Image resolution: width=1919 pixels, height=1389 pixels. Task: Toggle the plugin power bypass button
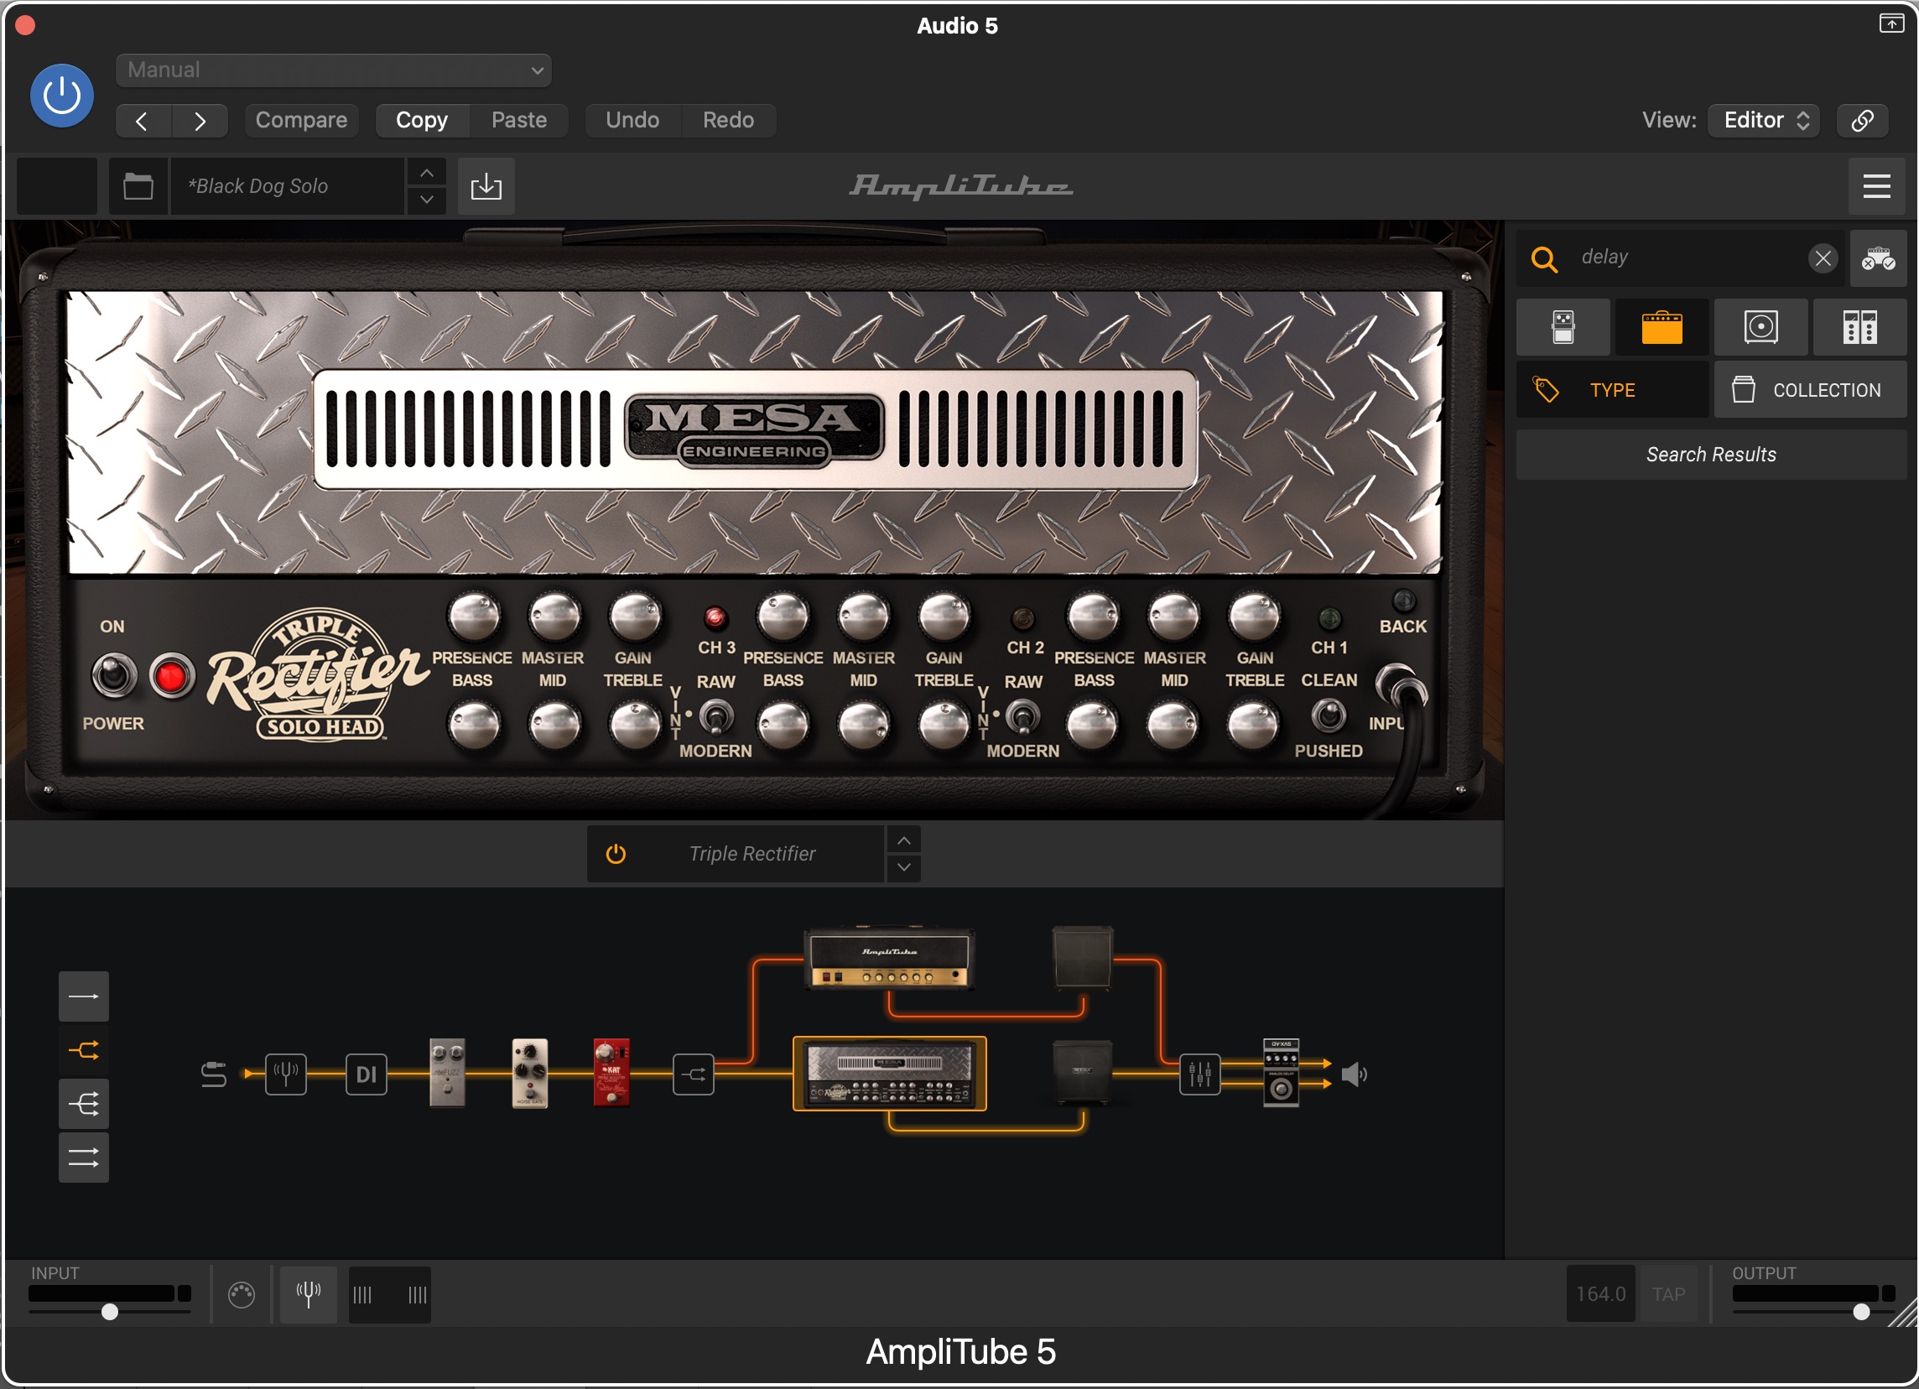(x=62, y=96)
